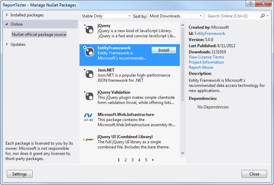Expand the Updates section

tap(7, 44)
